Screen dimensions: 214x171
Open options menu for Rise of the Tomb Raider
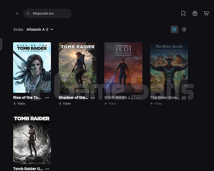(x=47, y=98)
